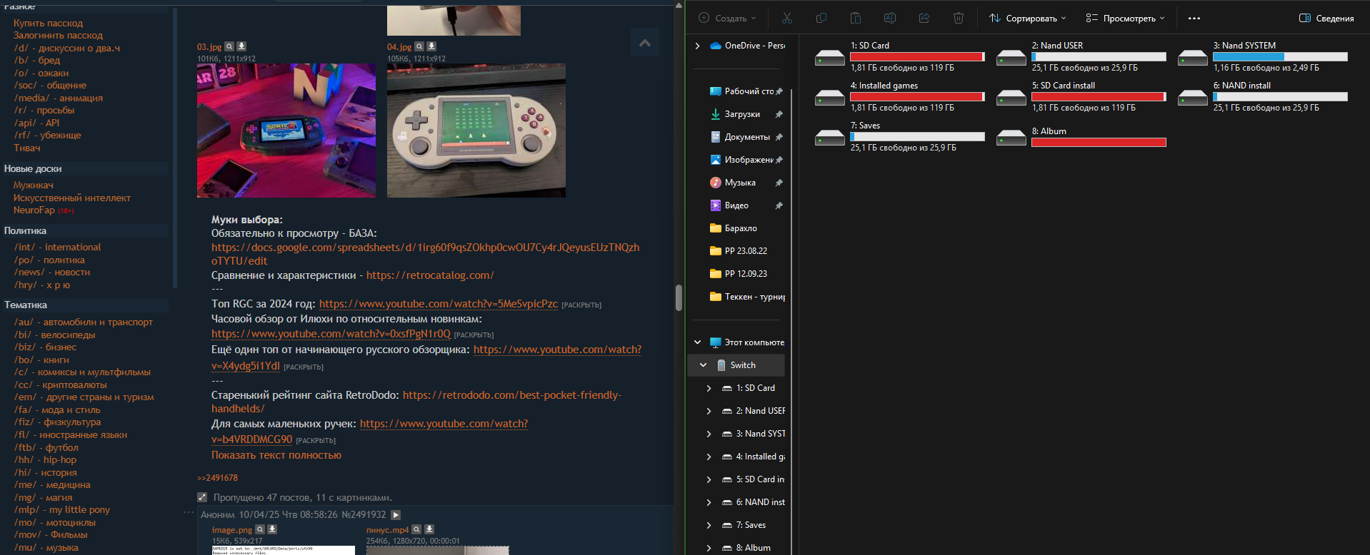This screenshot has width=1370, height=555.
Task: Click the image.png file name link
Action: click(x=231, y=530)
